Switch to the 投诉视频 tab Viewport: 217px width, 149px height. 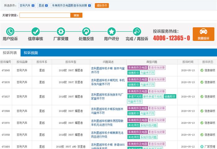point(31,53)
